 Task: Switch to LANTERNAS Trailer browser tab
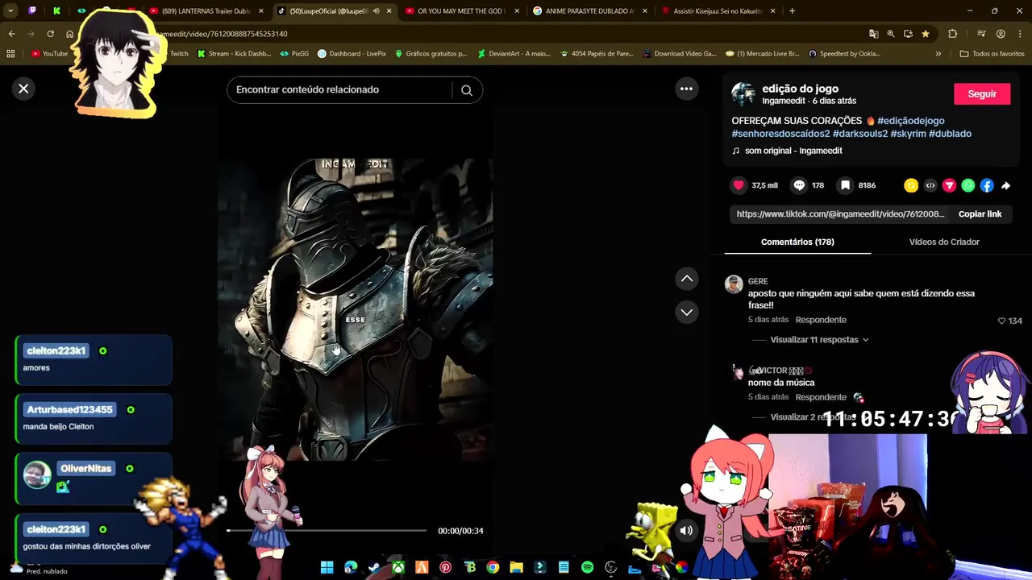click(x=206, y=11)
